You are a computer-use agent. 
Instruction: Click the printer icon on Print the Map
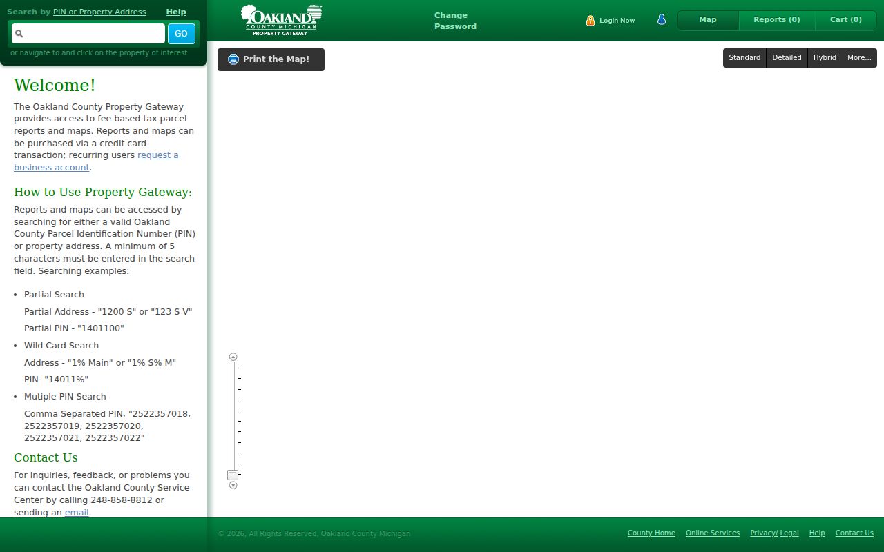(233, 59)
